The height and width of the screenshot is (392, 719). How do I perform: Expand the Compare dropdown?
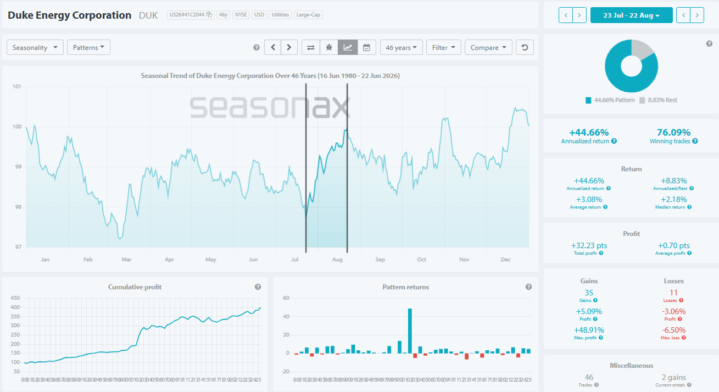pos(488,47)
